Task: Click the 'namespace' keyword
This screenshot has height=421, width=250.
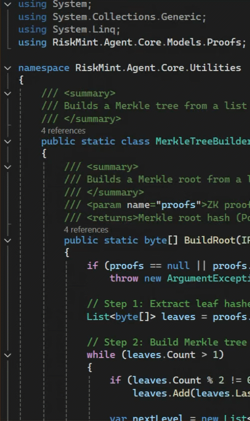Action: 43,68
